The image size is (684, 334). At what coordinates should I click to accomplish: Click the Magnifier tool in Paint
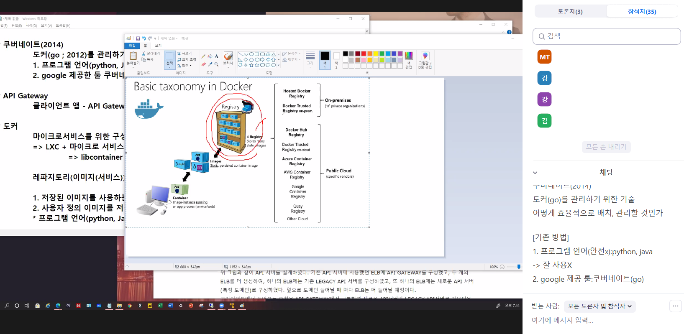tap(217, 64)
